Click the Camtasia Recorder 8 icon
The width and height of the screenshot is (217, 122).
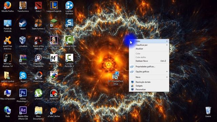tap(69, 58)
